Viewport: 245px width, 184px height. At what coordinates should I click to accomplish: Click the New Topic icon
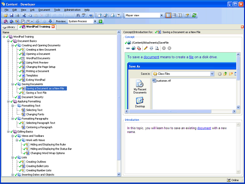coord(17,21)
